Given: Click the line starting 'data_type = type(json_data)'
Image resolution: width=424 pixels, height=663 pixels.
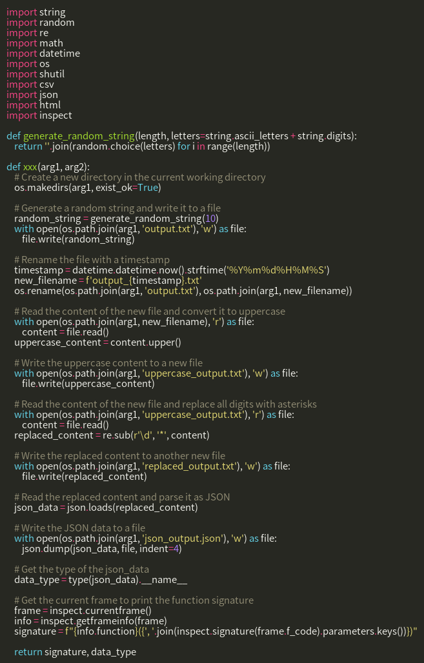Looking at the screenshot, I should click(x=101, y=580).
